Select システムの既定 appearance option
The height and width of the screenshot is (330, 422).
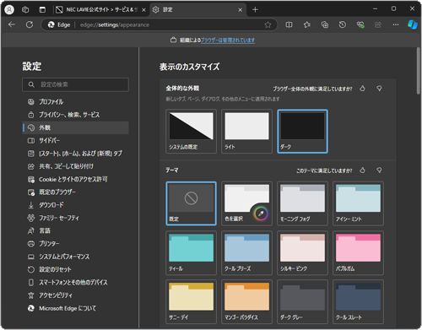coord(191,132)
